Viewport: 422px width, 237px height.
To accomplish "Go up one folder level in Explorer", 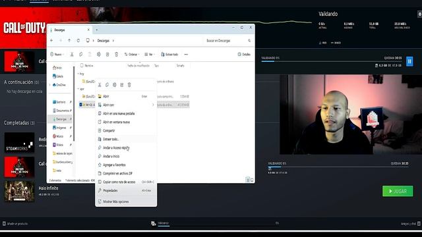I will pyautogui.click(x=69, y=41).
